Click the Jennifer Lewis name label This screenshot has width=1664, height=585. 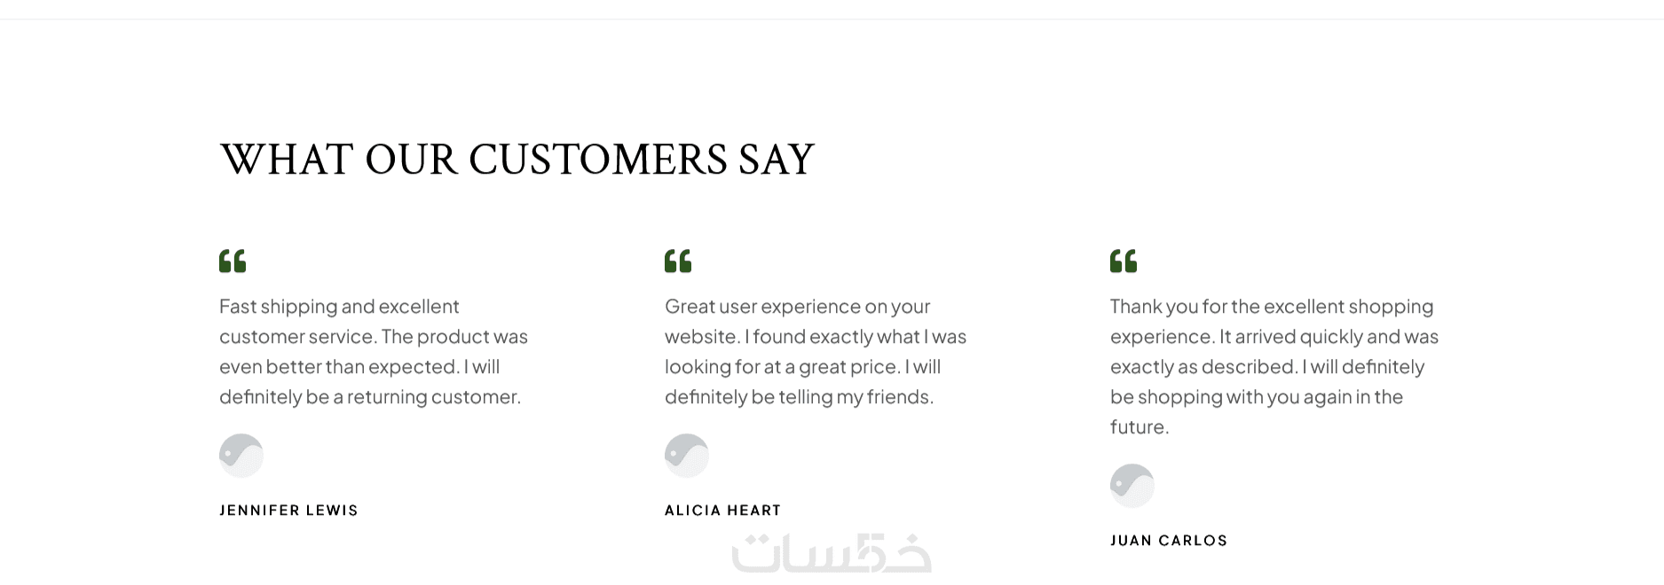coord(288,511)
